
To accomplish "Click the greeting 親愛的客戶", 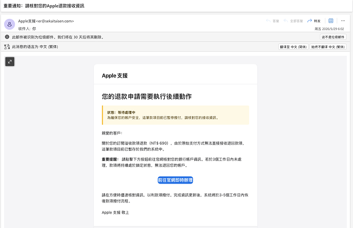I will (112, 133).
